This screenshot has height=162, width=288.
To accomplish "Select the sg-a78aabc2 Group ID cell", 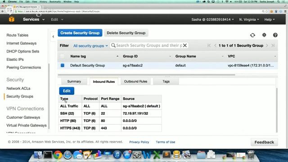I will click(x=133, y=65).
